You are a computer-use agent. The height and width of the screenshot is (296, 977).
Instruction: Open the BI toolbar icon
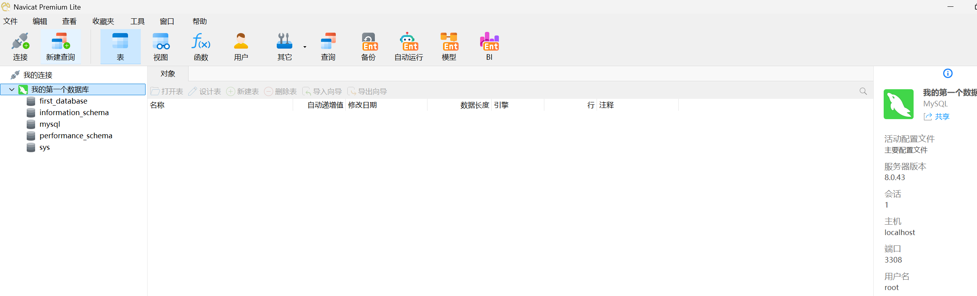pos(489,47)
